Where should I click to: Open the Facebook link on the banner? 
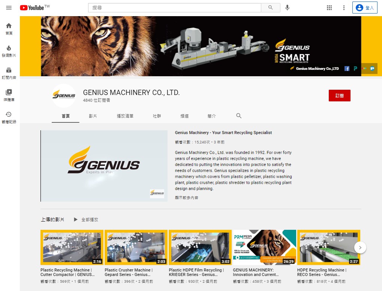click(347, 69)
